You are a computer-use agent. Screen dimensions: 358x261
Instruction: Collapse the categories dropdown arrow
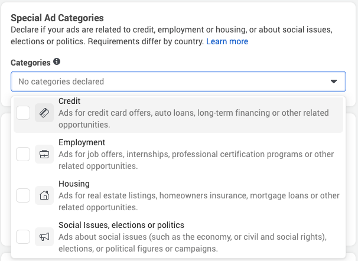[334, 81]
